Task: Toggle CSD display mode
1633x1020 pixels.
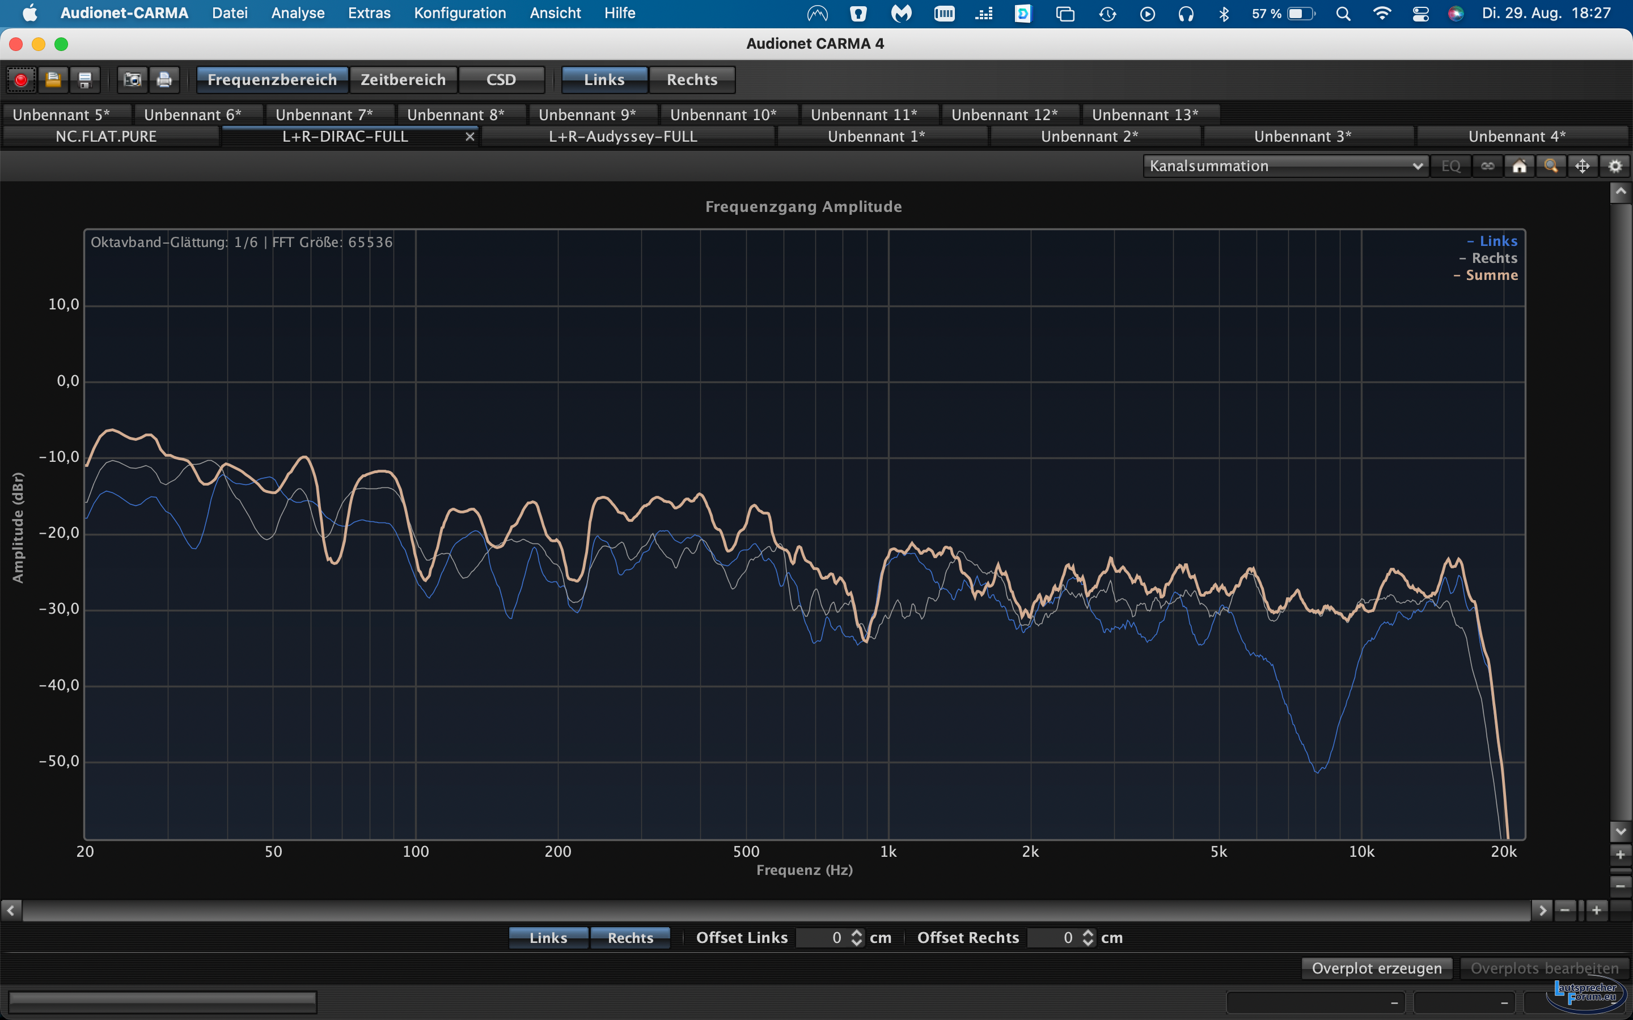Action: click(501, 79)
